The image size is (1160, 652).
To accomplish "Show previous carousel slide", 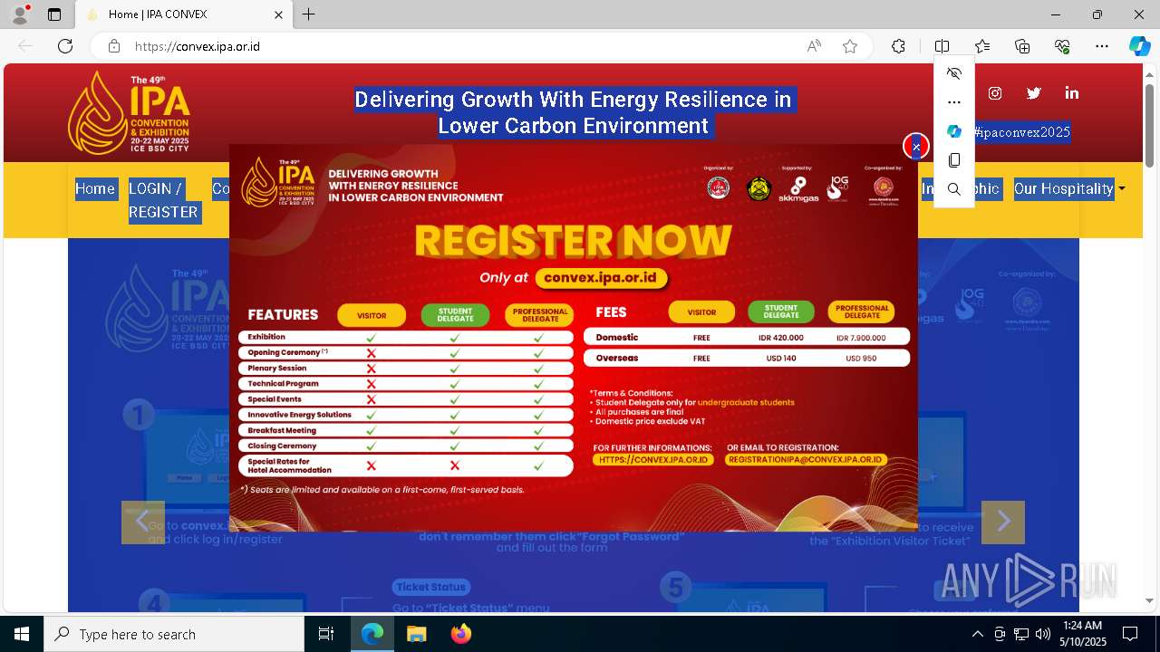I will click(143, 522).
